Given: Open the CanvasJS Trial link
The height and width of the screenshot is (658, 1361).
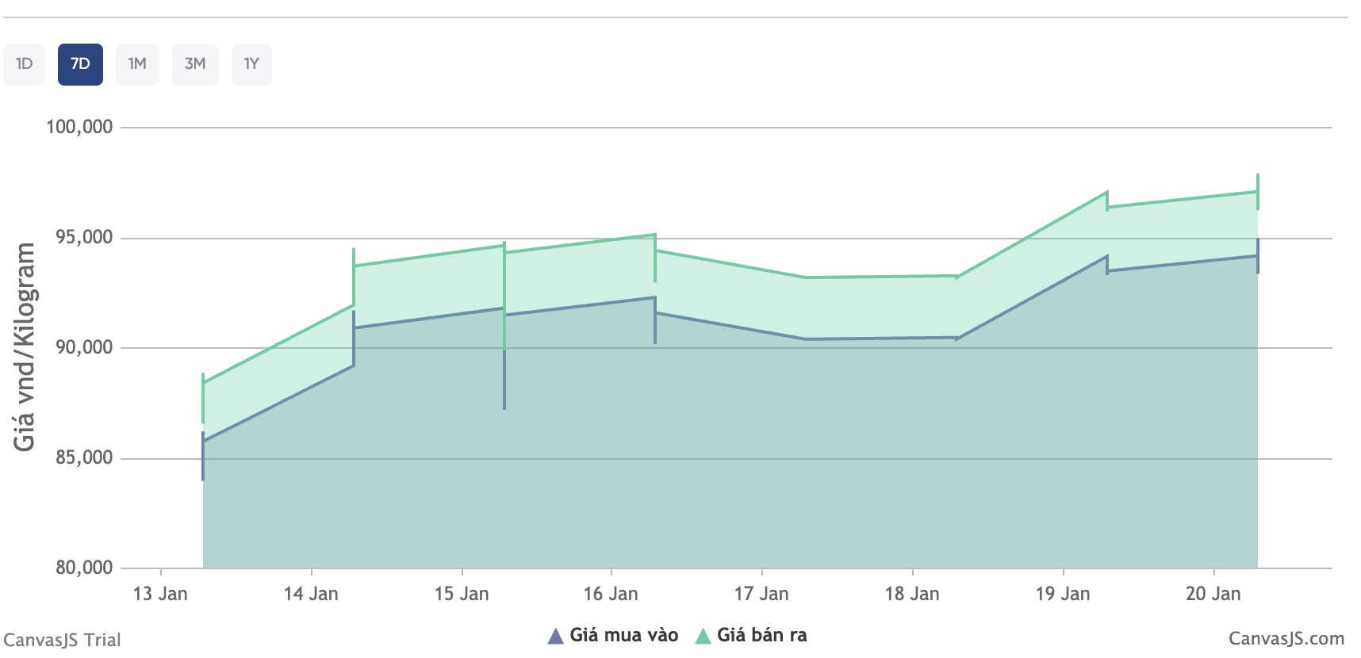Looking at the screenshot, I should click(x=62, y=640).
